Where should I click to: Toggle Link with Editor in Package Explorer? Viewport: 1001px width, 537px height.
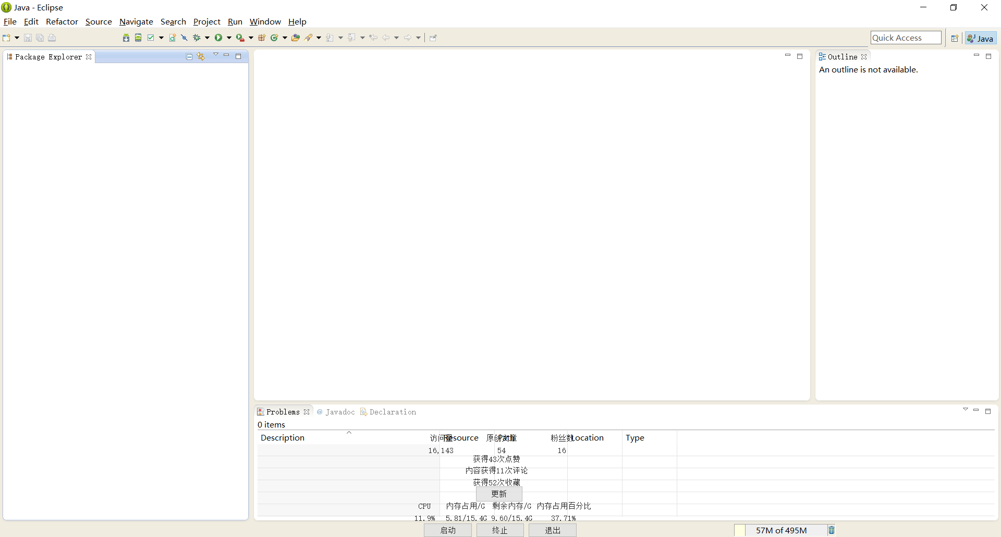click(201, 56)
